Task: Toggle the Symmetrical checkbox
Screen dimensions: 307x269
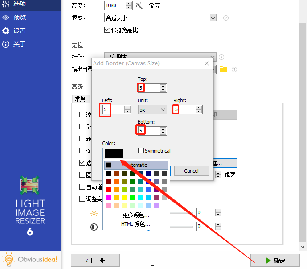Action: [x=141, y=151]
